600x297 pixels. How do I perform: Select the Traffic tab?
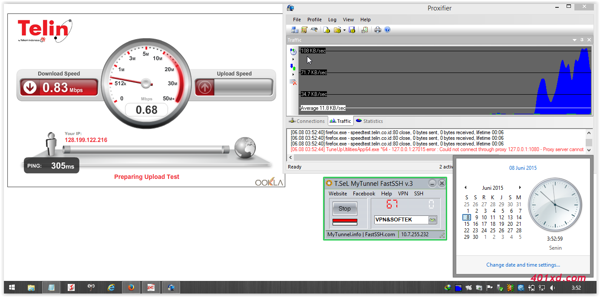340,121
